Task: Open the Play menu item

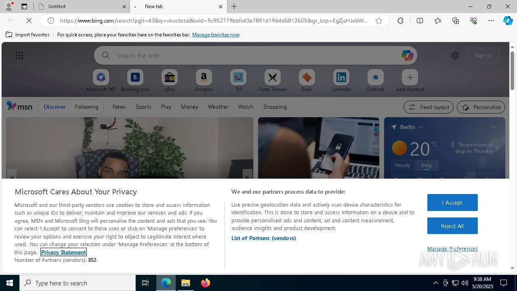Action: 166,107
